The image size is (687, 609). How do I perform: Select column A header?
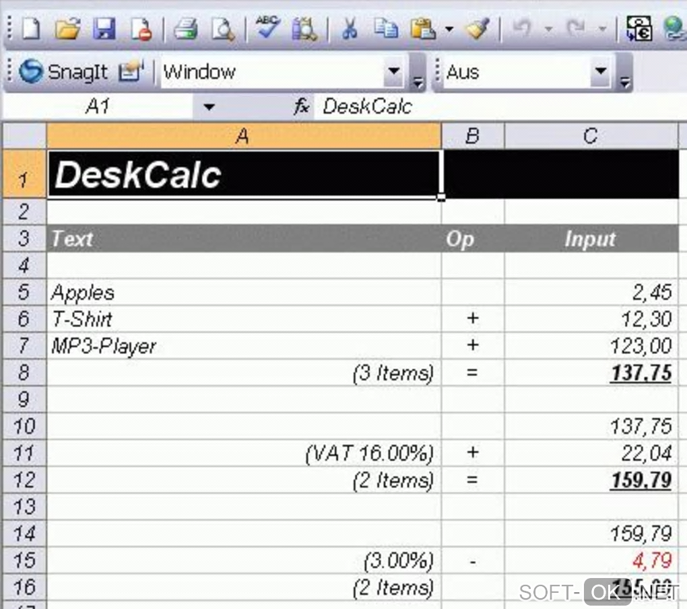[244, 136]
